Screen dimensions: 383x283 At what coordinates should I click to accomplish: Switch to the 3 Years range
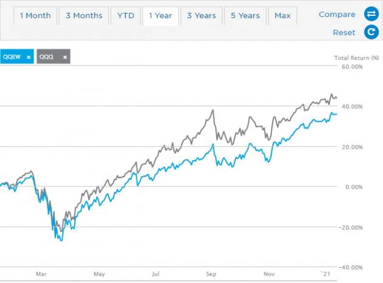201,15
